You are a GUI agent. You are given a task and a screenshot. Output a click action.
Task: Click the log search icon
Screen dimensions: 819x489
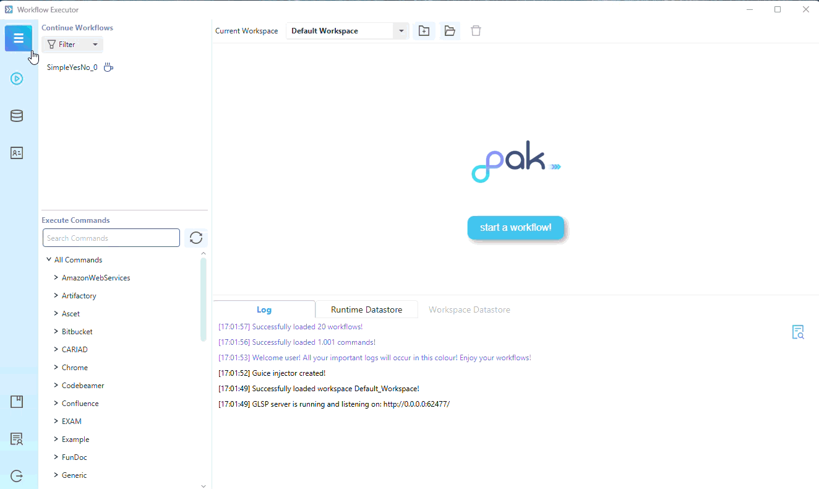tap(798, 332)
